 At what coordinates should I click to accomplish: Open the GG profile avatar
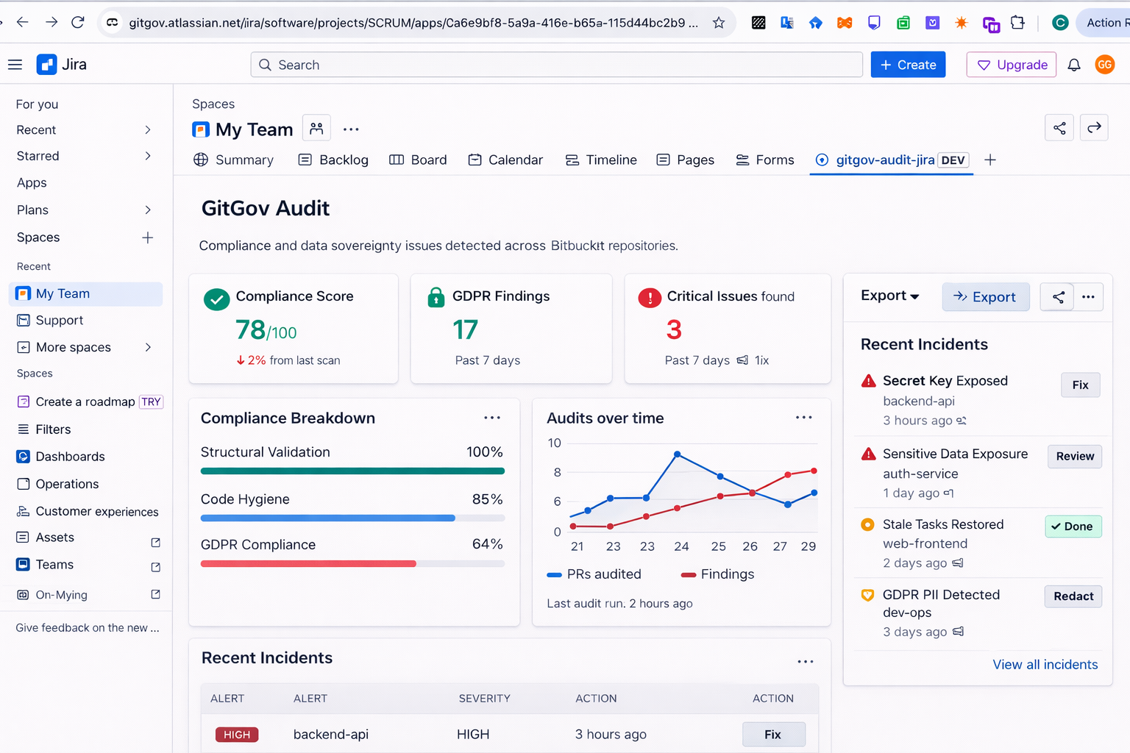coord(1104,65)
